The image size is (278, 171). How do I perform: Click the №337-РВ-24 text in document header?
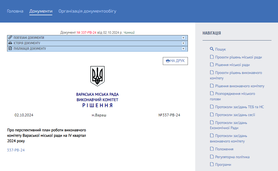[169, 115]
